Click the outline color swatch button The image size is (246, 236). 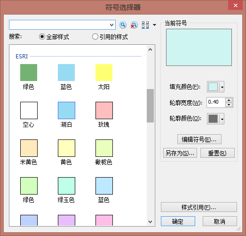[x=213, y=119]
